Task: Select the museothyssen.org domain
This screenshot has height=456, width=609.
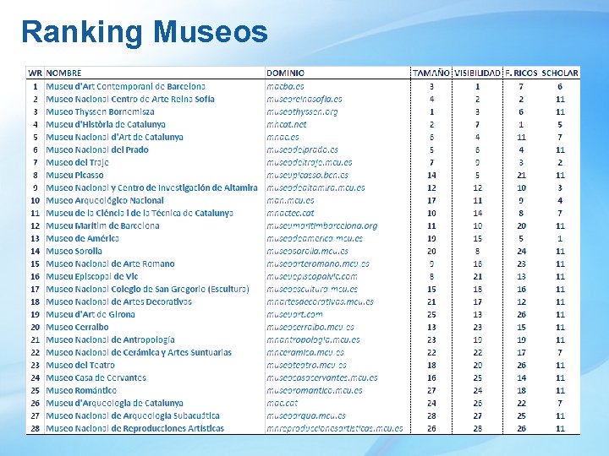Action: tap(302, 112)
